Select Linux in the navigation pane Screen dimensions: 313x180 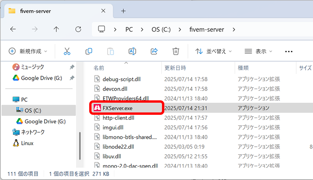(27, 143)
